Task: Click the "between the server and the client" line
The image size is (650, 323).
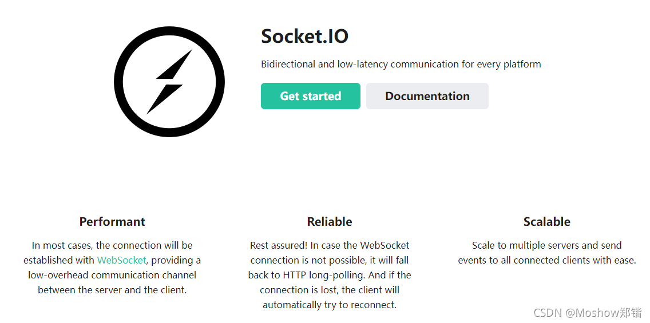Action: (x=112, y=290)
